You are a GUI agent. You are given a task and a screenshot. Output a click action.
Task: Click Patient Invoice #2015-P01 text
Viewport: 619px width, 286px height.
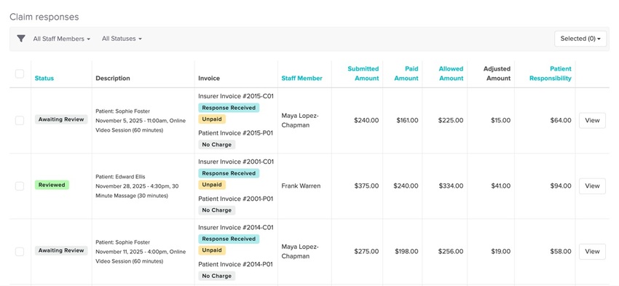pos(236,133)
